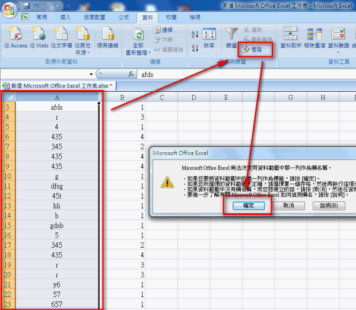Click the From Web import icon

38,34
